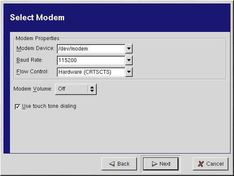This screenshot has width=234, height=176.
Task: Expand the Flow Control dropdown arrow
Action: pyautogui.click(x=129, y=72)
